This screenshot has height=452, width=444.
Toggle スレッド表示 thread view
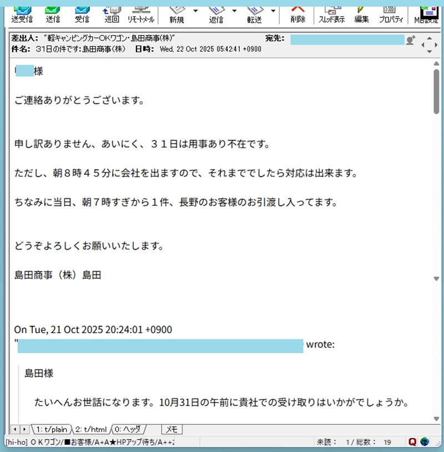point(331,13)
